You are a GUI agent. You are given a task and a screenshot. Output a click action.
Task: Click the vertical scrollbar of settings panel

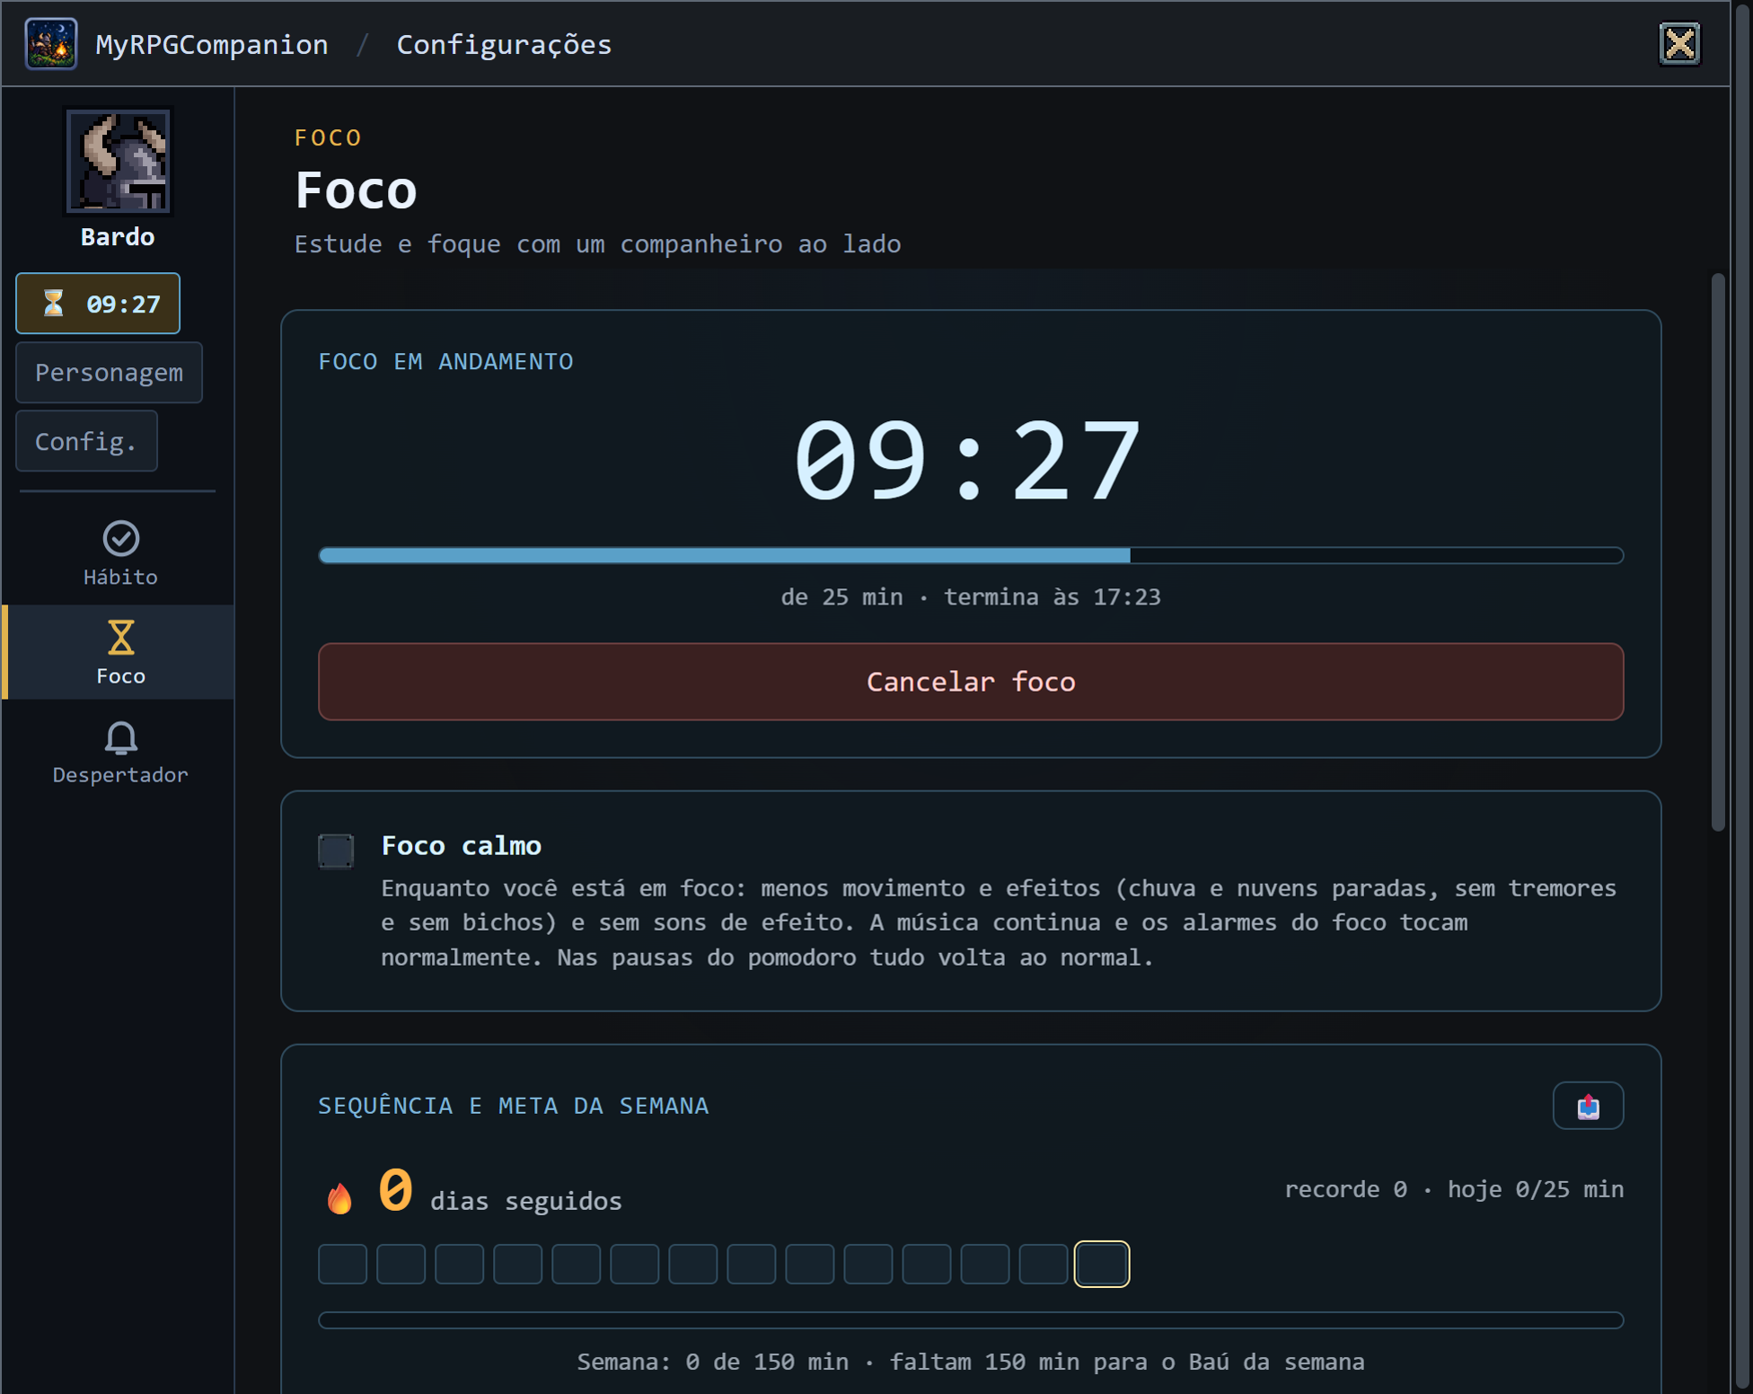tap(1718, 552)
